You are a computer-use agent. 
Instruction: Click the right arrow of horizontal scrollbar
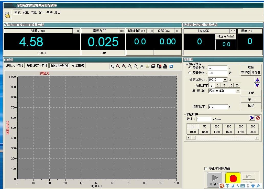(x=257, y=138)
